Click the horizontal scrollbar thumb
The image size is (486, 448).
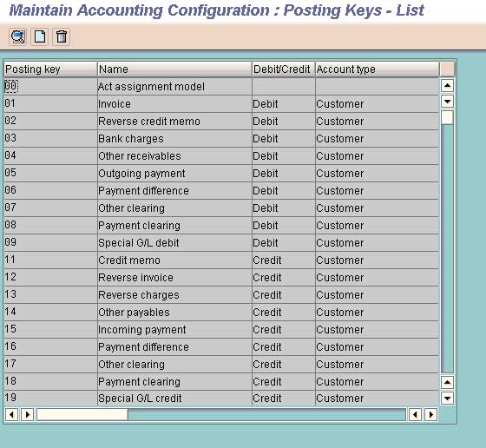[x=82, y=414]
